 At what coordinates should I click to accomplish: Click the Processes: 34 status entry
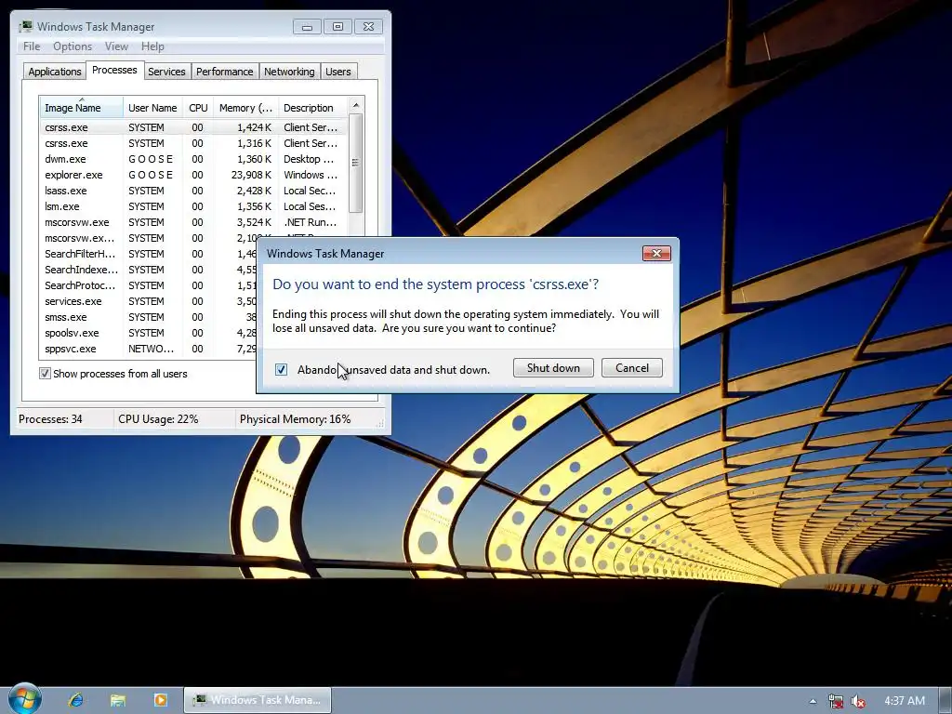(50, 419)
